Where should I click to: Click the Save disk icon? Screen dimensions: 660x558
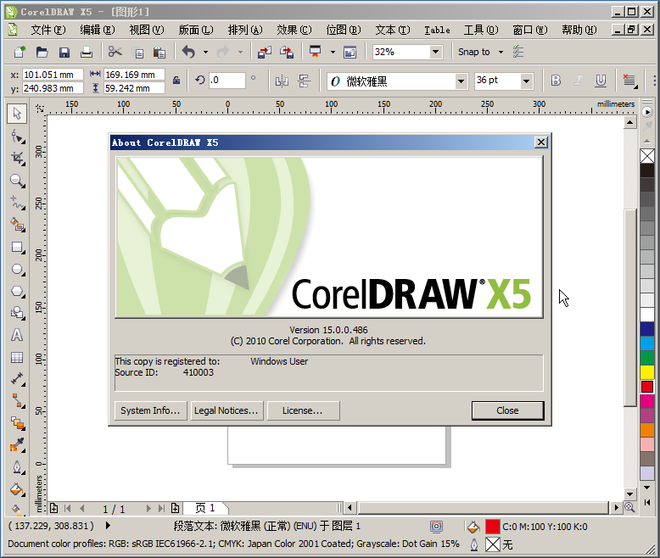[64, 53]
